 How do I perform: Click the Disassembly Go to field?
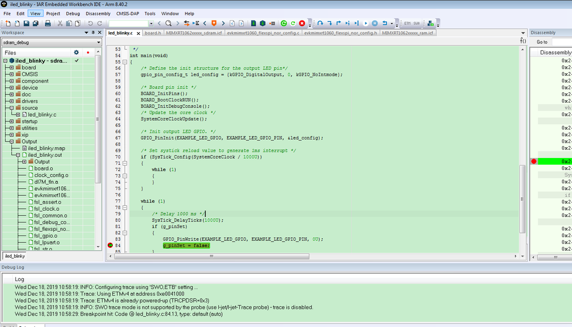pos(562,42)
